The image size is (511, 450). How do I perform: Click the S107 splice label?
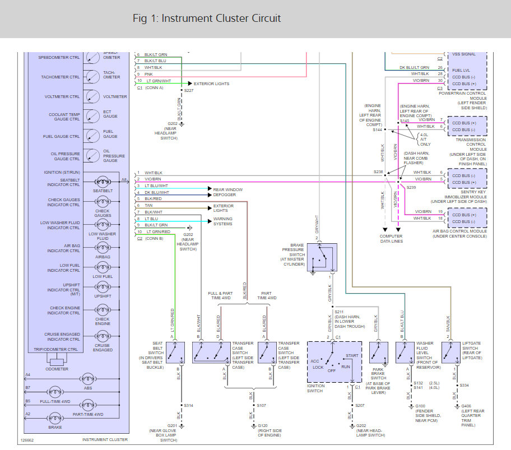pos(261,405)
